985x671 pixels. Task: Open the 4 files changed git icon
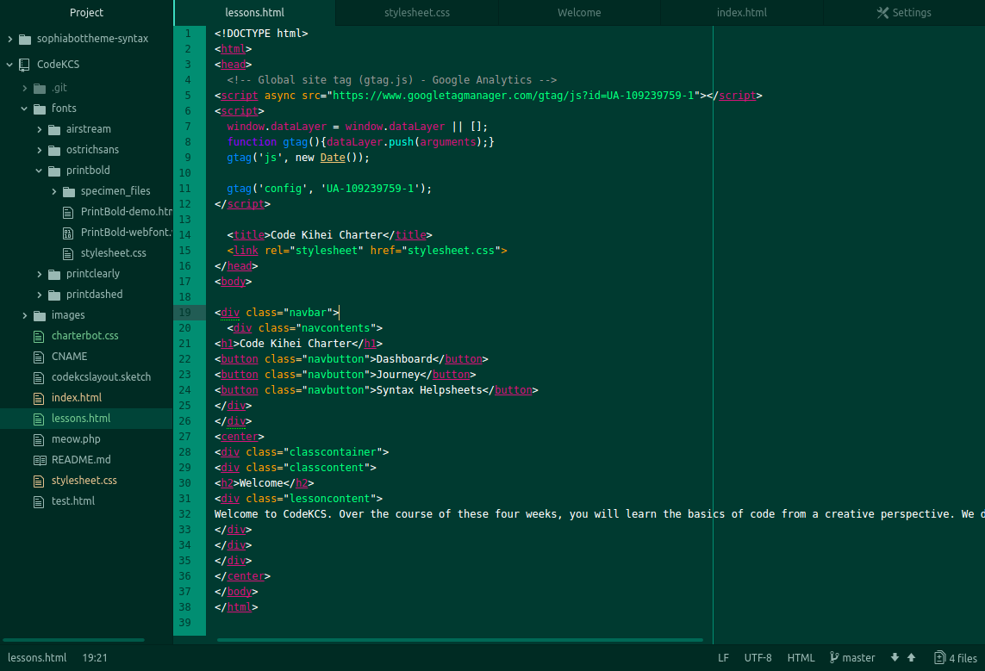point(939,658)
